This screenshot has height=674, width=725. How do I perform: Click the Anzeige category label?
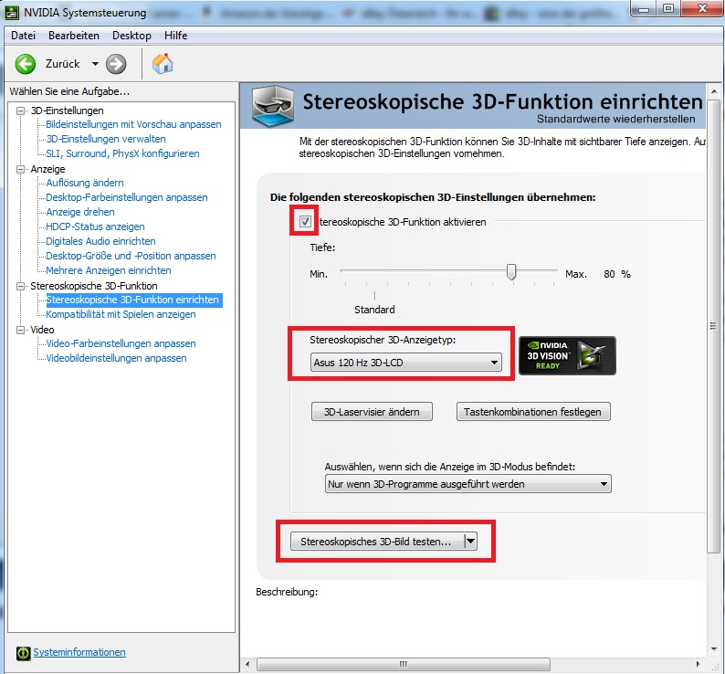47,169
